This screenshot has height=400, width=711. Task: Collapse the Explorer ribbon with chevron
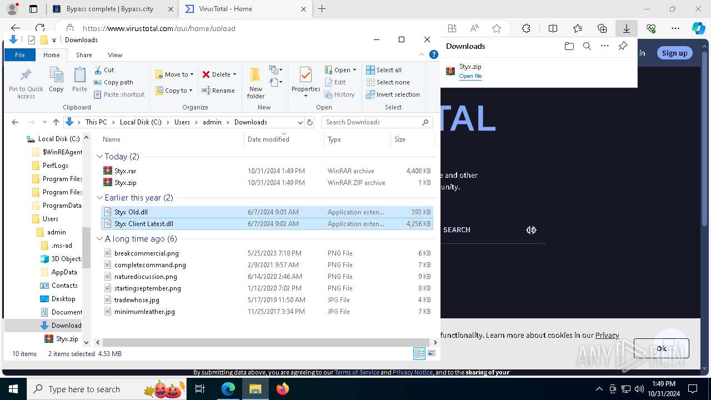coord(422,54)
